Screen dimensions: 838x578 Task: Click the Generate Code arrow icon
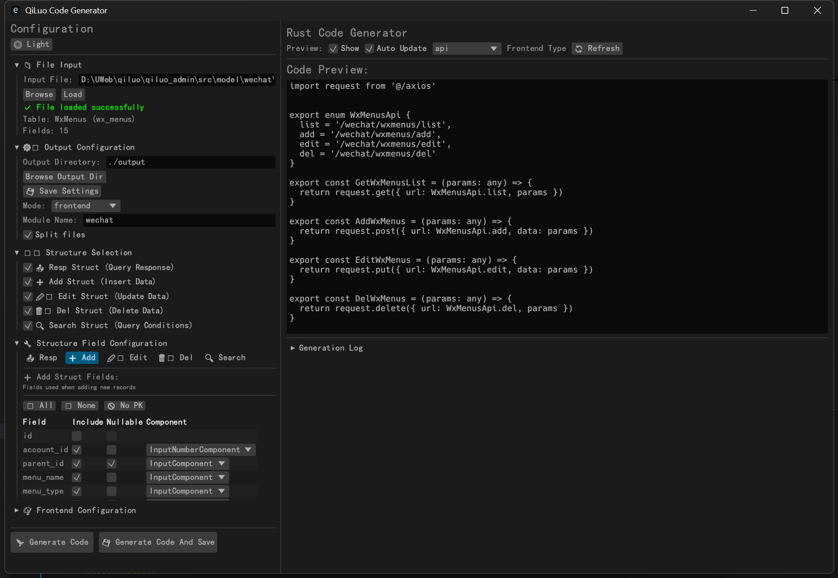(20, 543)
